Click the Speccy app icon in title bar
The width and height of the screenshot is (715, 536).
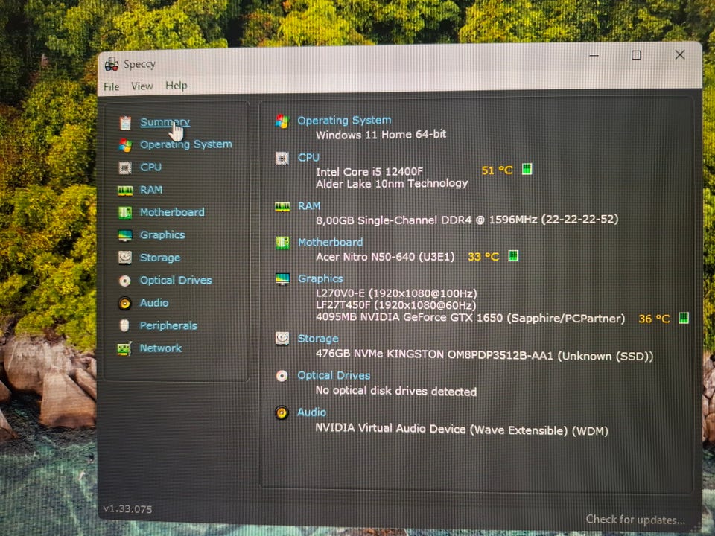(111, 64)
